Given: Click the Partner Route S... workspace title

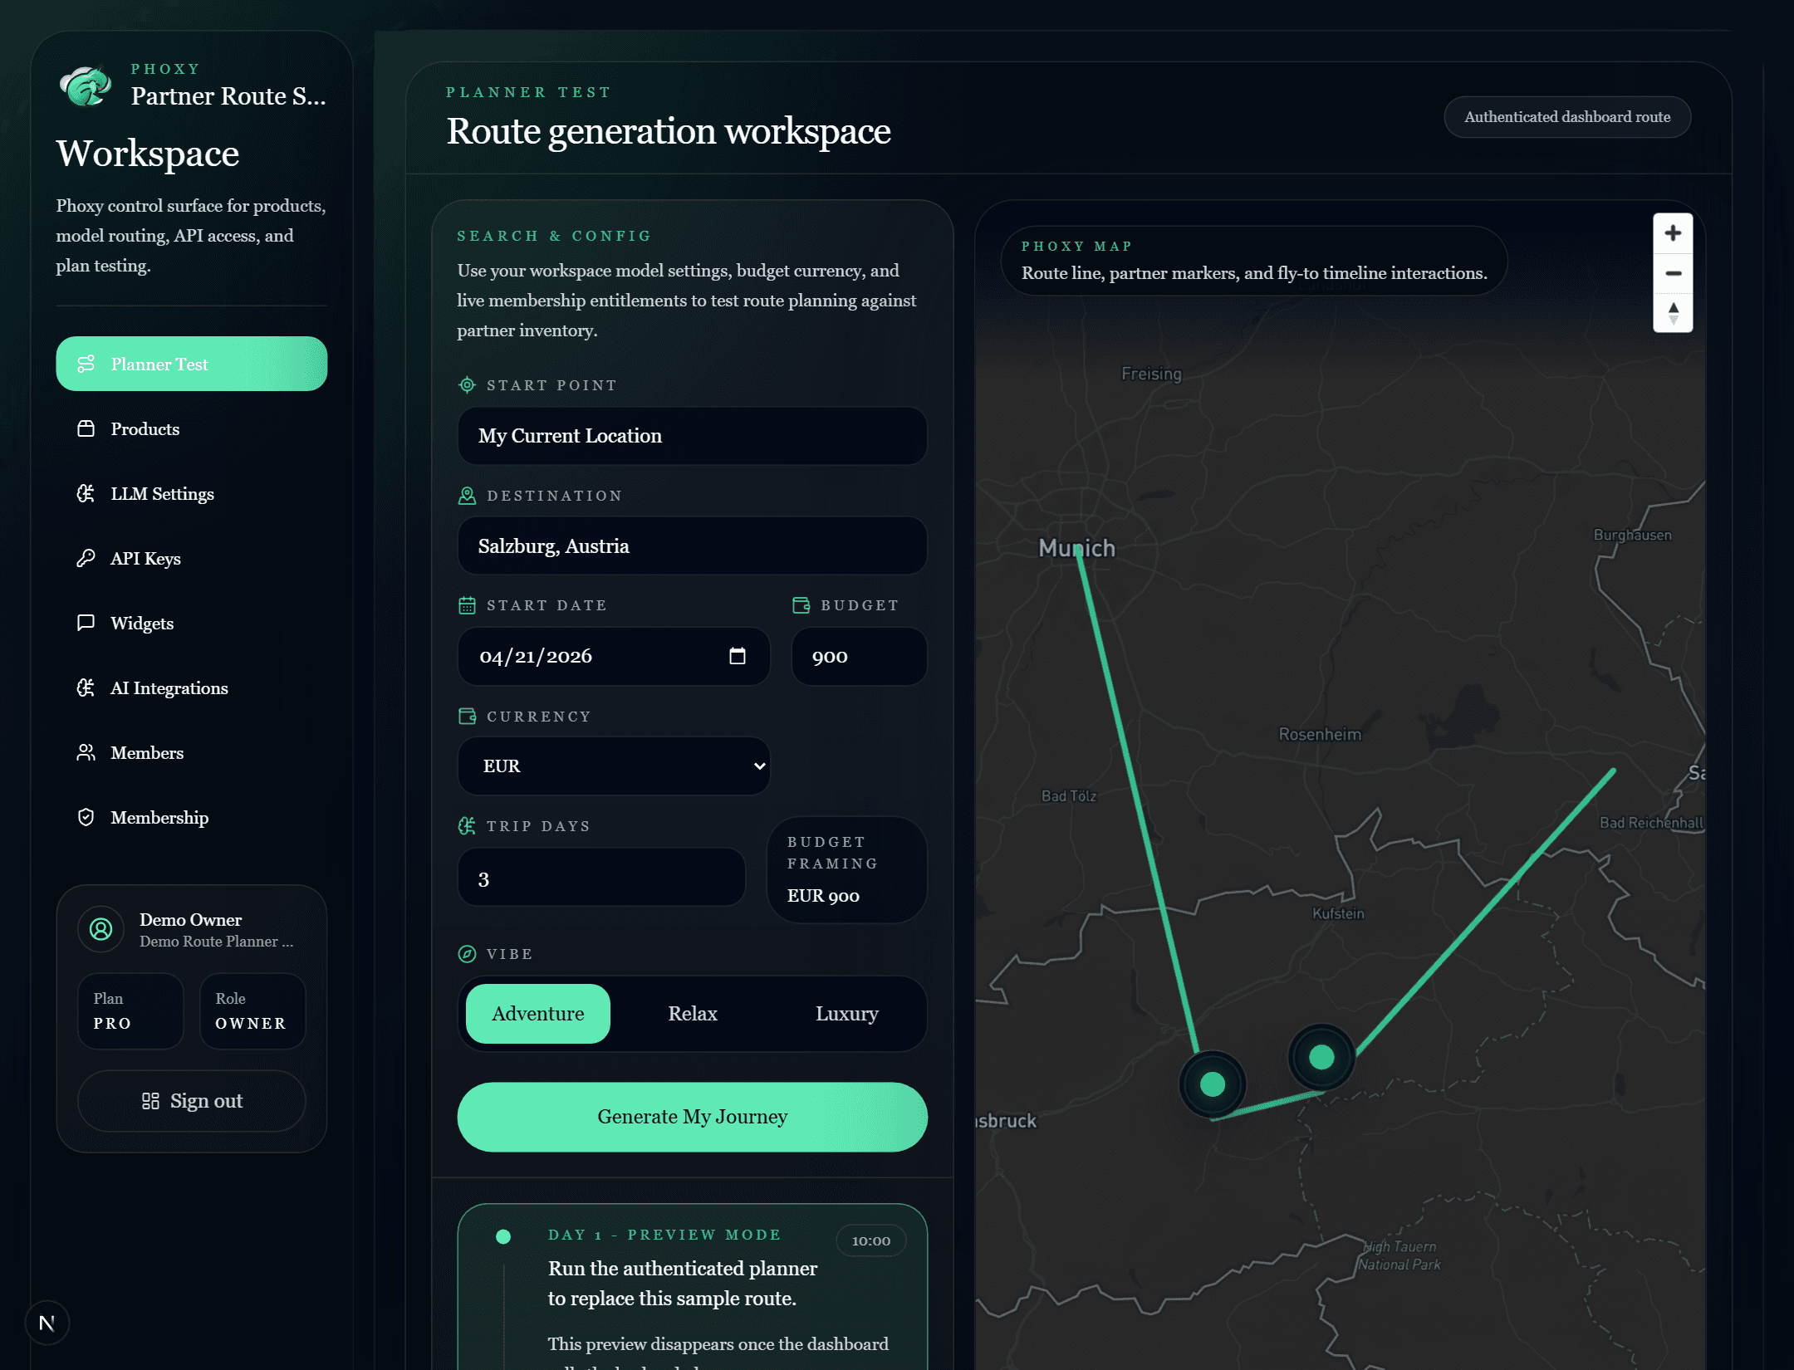Looking at the screenshot, I should 228,96.
